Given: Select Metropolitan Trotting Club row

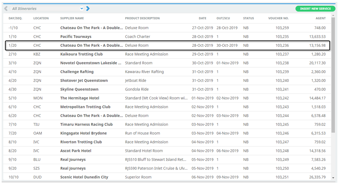Looking at the screenshot, I should tap(167, 107).
